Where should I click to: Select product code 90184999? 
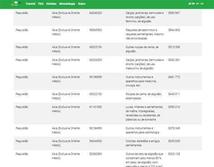96,128
